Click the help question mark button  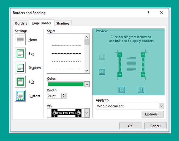click(x=148, y=13)
